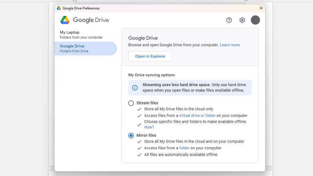This screenshot has width=313, height=176.
Task: Click 'Store all My Drive files in the cloud and on your computer'
Action: tap(194, 141)
